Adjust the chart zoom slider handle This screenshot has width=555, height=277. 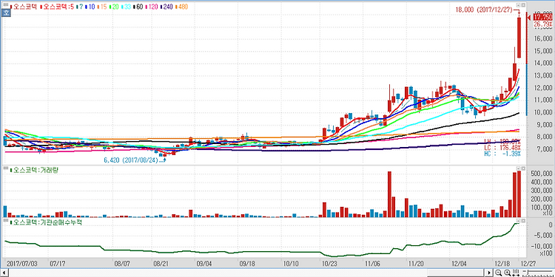click(528, 272)
